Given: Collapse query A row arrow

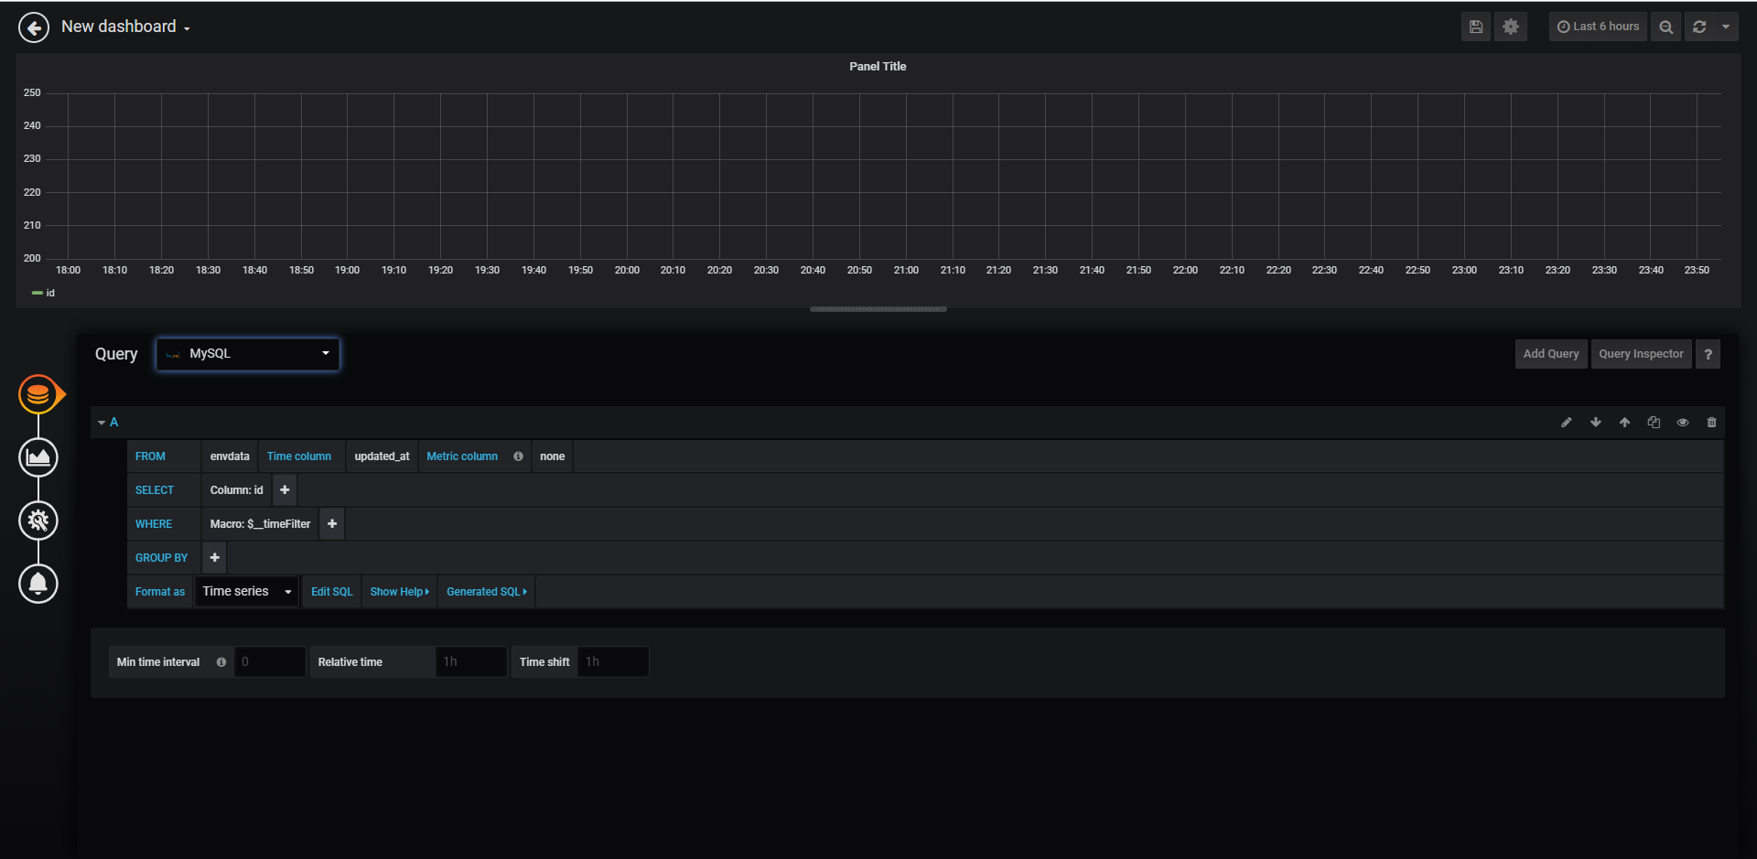Looking at the screenshot, I should point(102,423).
